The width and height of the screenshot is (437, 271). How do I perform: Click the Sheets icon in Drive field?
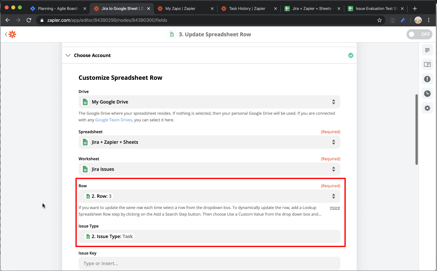pos(85,102)
